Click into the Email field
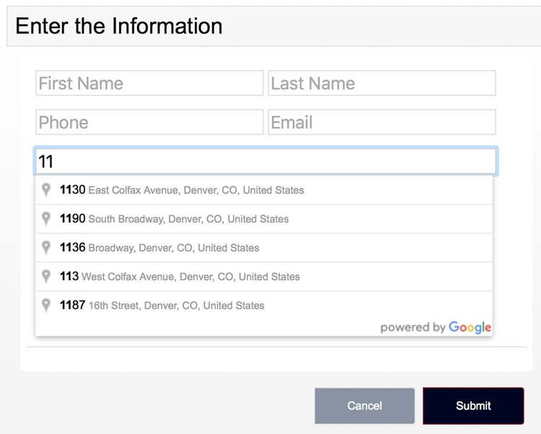The image size is (541, 434). [x=382, y=122]
